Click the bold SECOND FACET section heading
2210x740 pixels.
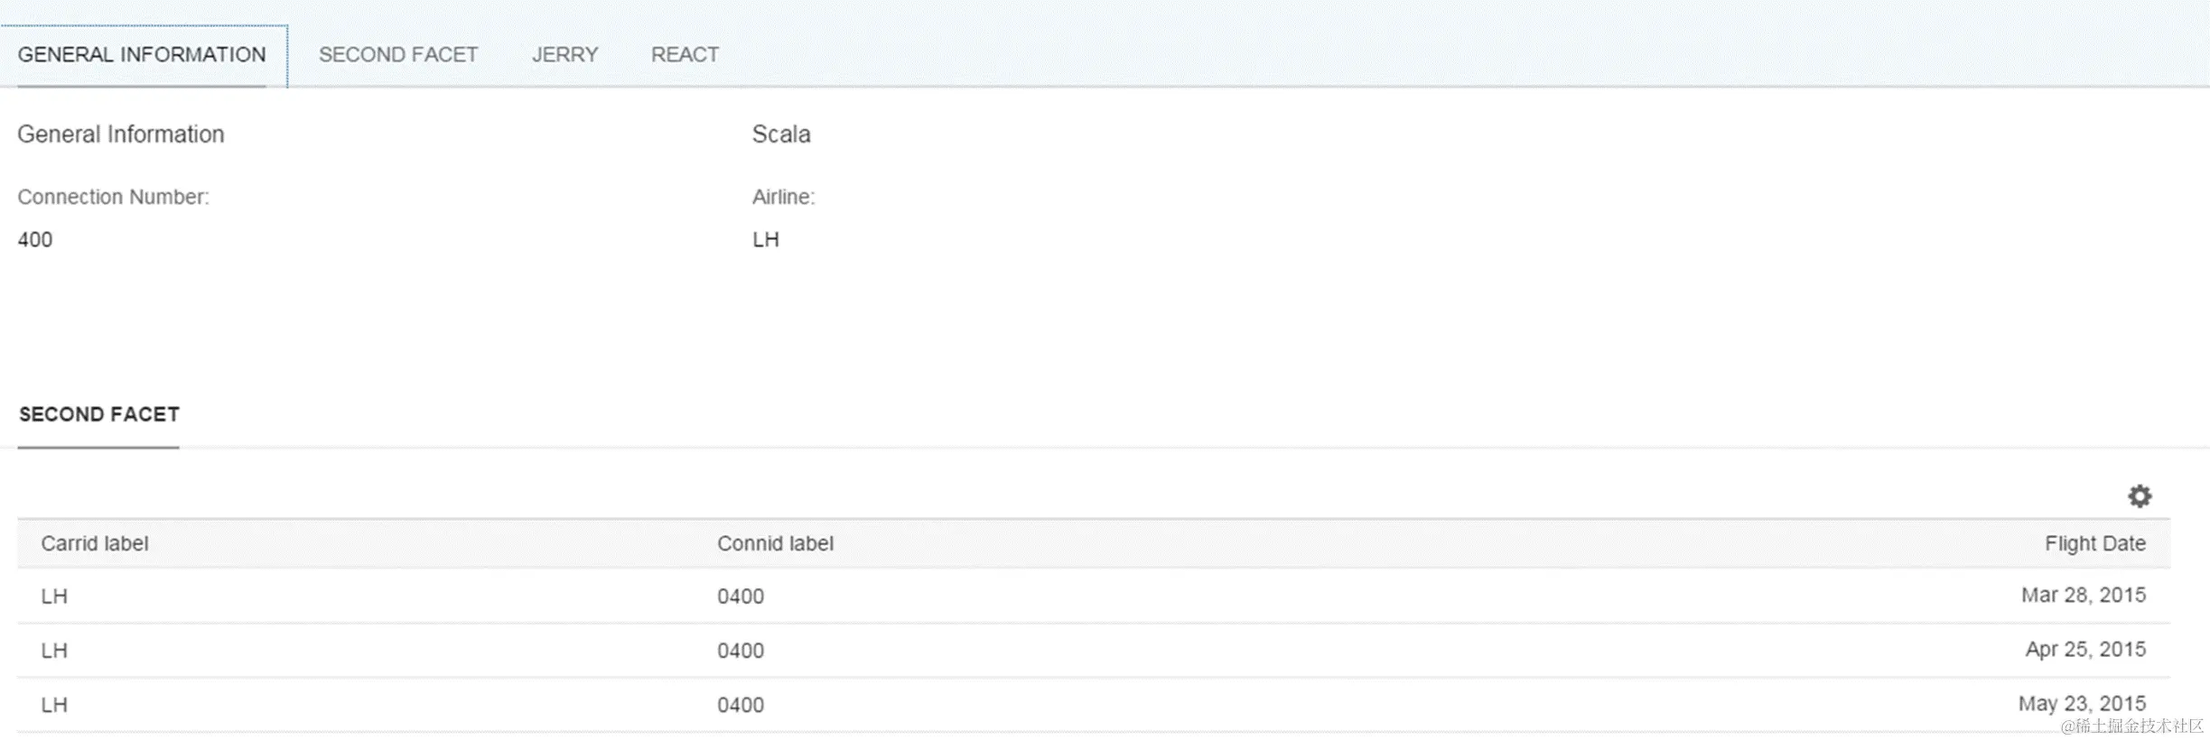99,414
